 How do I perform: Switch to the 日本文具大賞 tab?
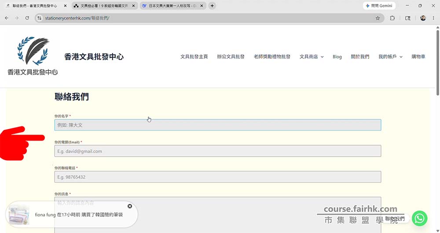(172, 6)
